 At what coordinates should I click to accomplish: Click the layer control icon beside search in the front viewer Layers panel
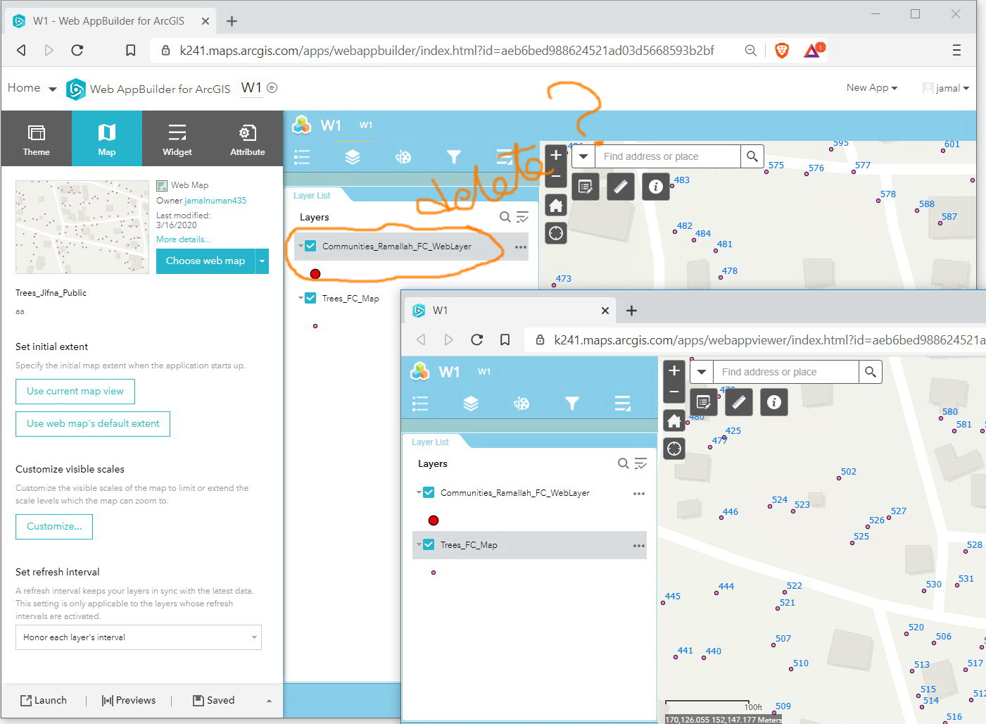tap(640, 463)
